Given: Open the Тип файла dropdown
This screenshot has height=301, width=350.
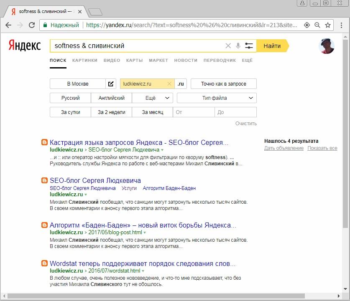Looking at the screenshot, I should [x=217, y=98].
